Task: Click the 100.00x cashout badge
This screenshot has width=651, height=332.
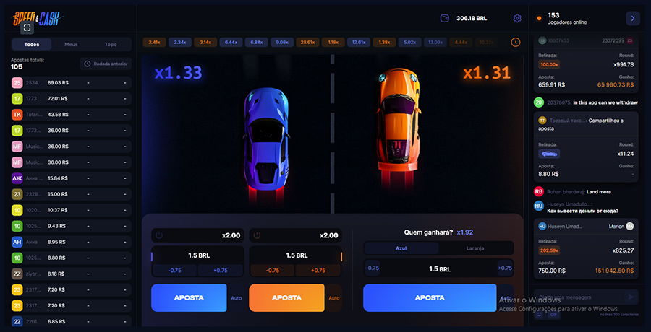Action: click(x=549, y=65)
